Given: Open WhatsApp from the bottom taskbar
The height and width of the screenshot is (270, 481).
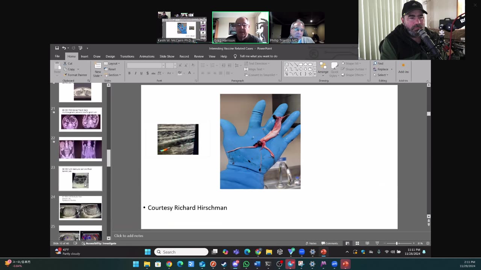Looking at the screenshot, I should (246, 264).
